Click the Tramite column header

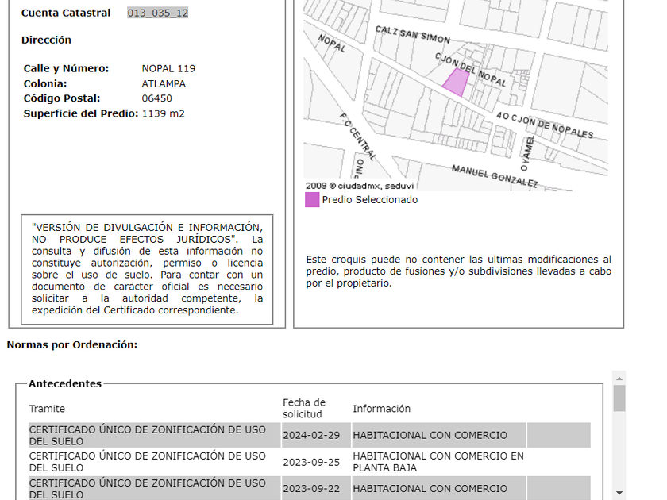point(47,410)
